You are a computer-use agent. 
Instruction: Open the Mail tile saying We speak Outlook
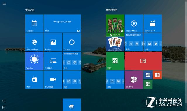tap(62, 23)
